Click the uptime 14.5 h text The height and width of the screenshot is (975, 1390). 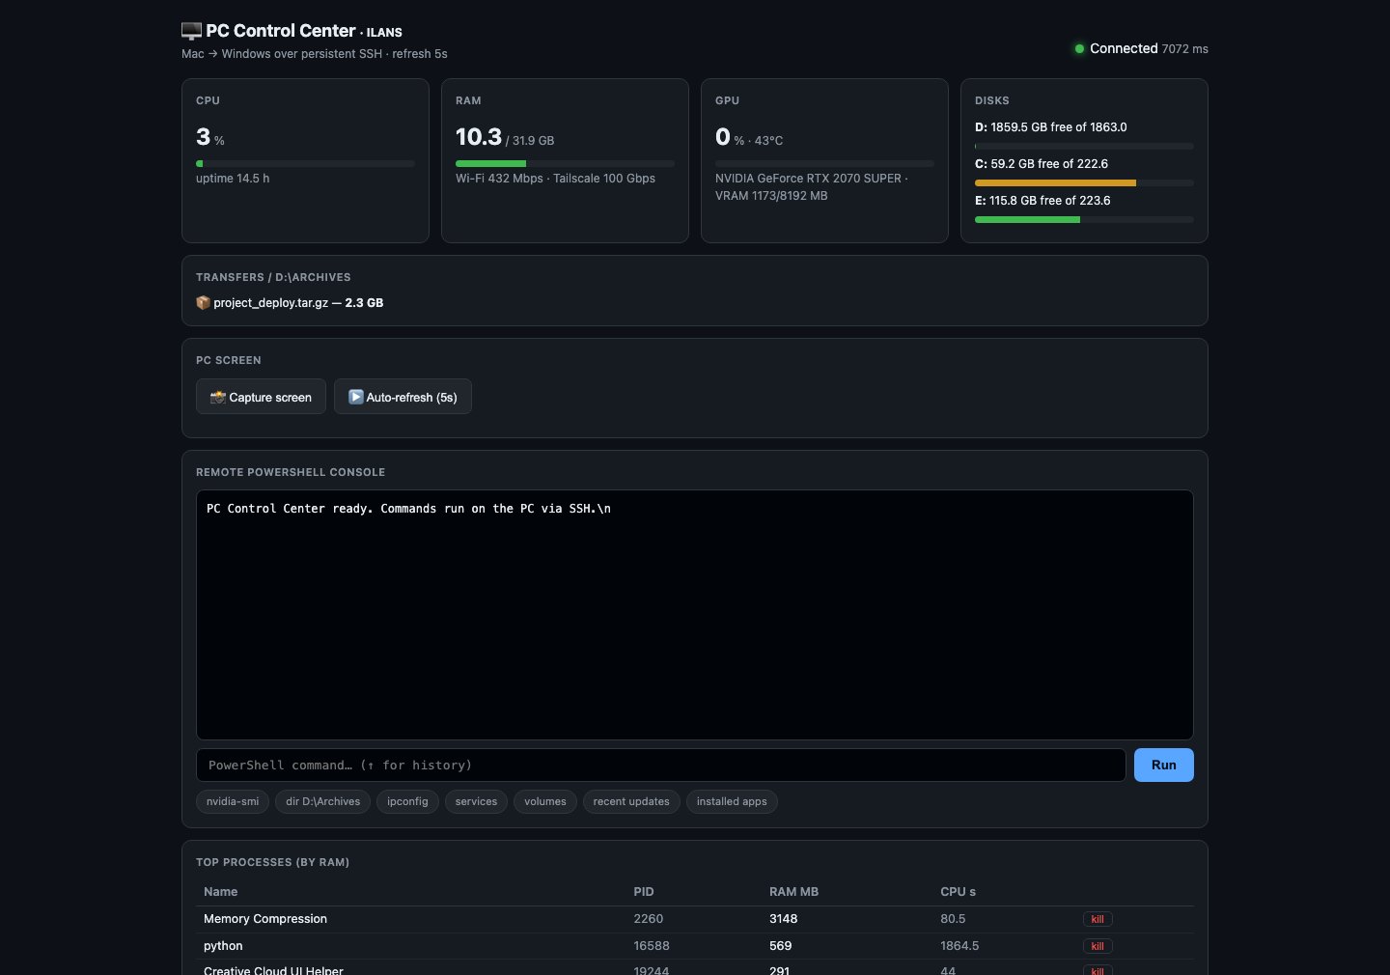click(233, 179)
